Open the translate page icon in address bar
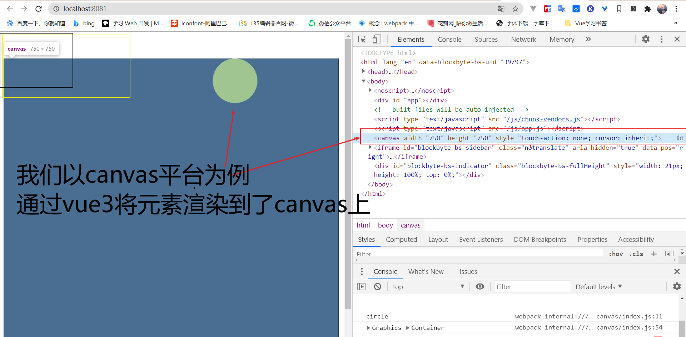 point(501,9)
